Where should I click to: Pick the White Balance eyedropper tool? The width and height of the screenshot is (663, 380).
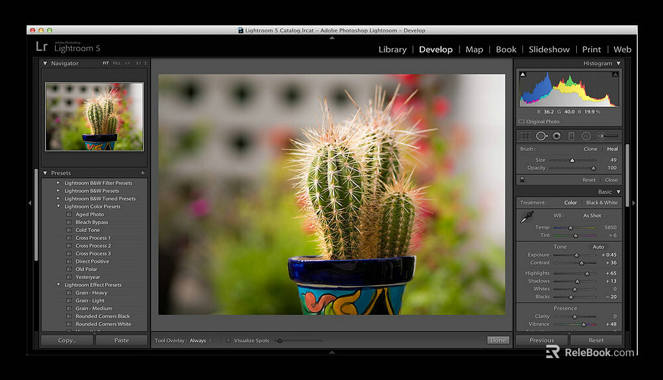coord(526,217)
